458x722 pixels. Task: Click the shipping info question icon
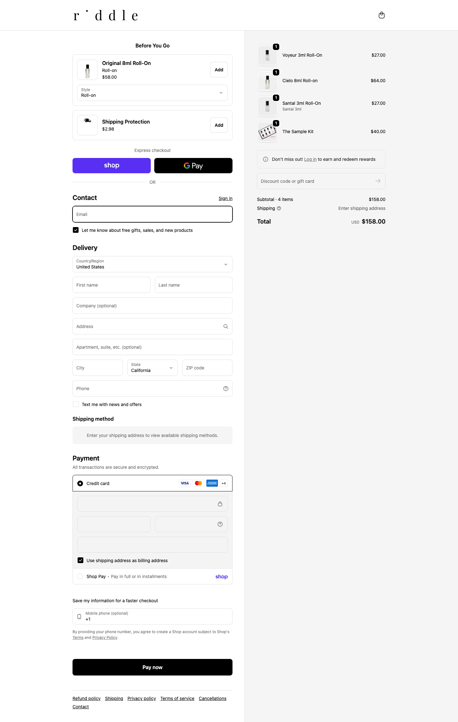(x=279, y=208)
